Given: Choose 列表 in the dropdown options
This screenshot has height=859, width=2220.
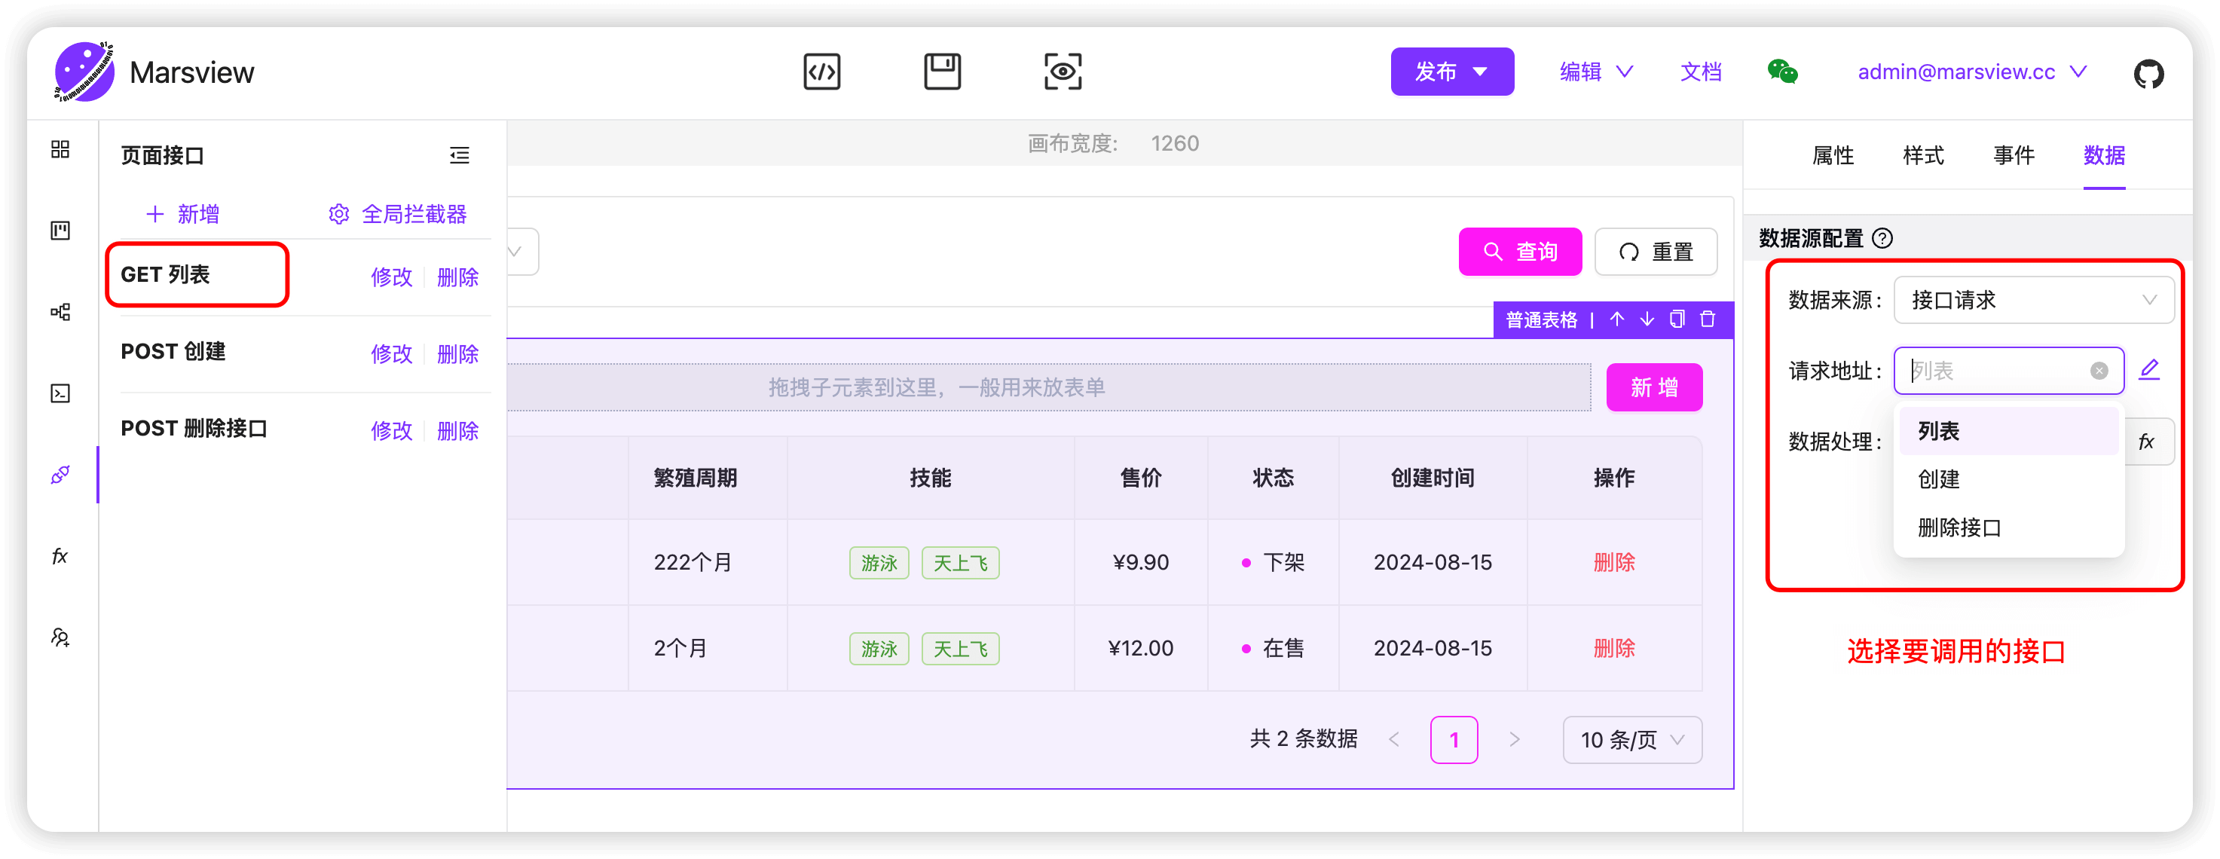Looking at the screenshot, I should pos(2009,431).
